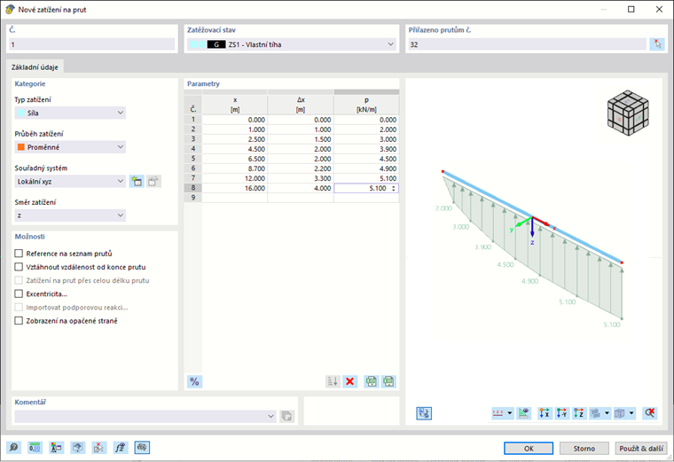
Task: Click the Δx column header
Action: coord(301,105)
